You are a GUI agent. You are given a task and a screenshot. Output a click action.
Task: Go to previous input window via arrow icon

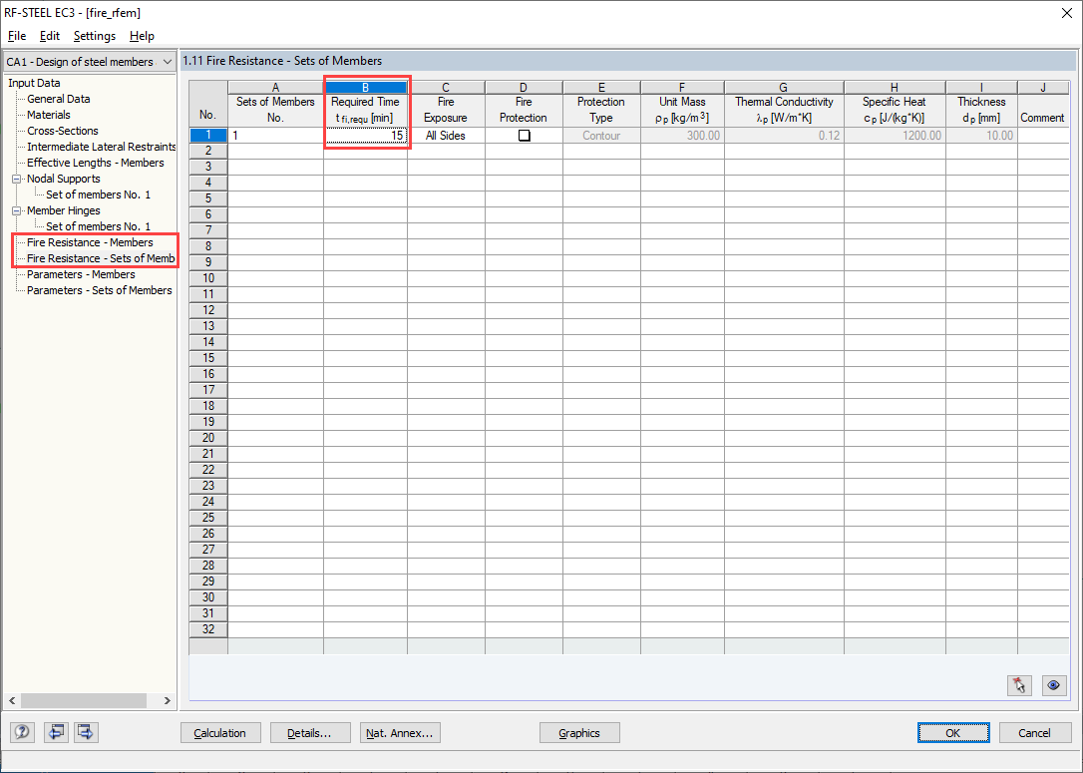(x=56, y=732)
